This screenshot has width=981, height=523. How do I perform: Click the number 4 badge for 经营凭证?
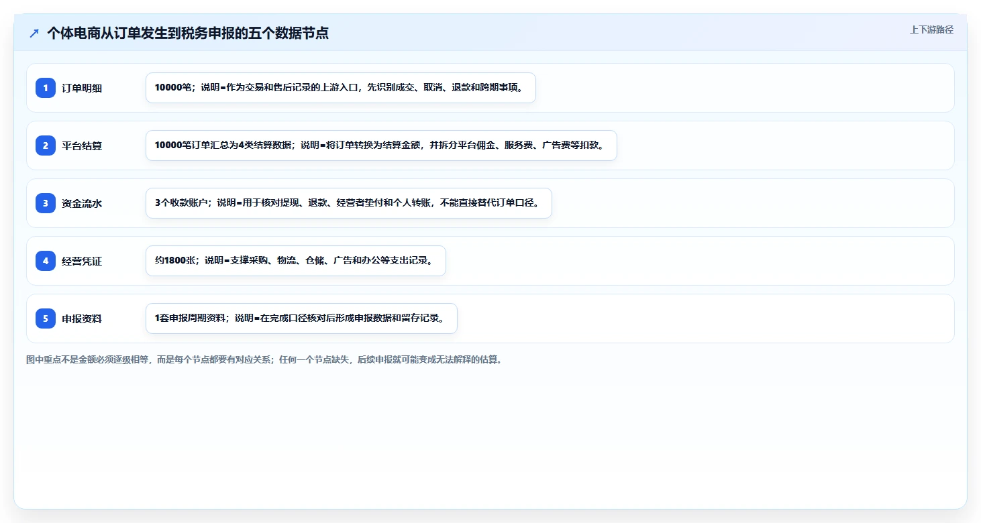[46, 261]
